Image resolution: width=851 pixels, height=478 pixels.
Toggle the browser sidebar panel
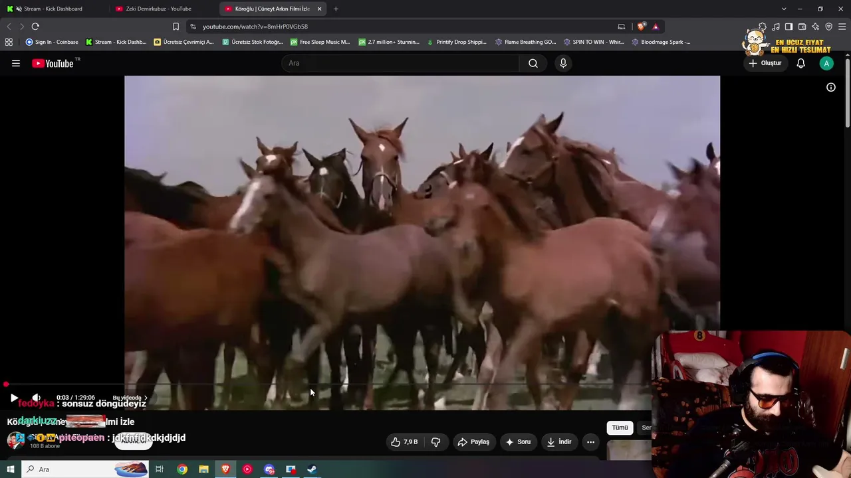[x=789, y=27]
